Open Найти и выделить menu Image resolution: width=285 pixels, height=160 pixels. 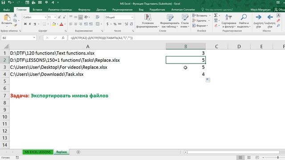[244, 21]
